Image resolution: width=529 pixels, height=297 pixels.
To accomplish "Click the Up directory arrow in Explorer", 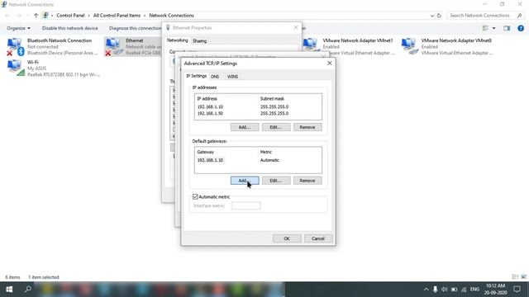I will [x=36, y=16].
